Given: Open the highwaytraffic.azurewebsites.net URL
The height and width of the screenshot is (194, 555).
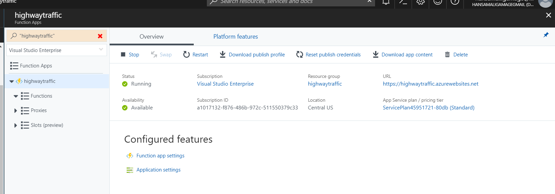Looking at the screenshot, I should [x=431, y=84].
